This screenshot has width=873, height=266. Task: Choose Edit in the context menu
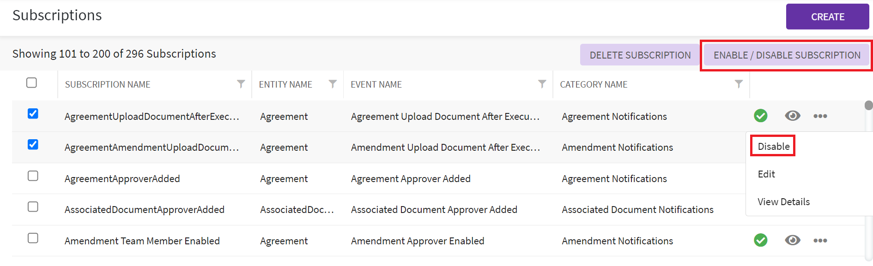tap(766, 174)
